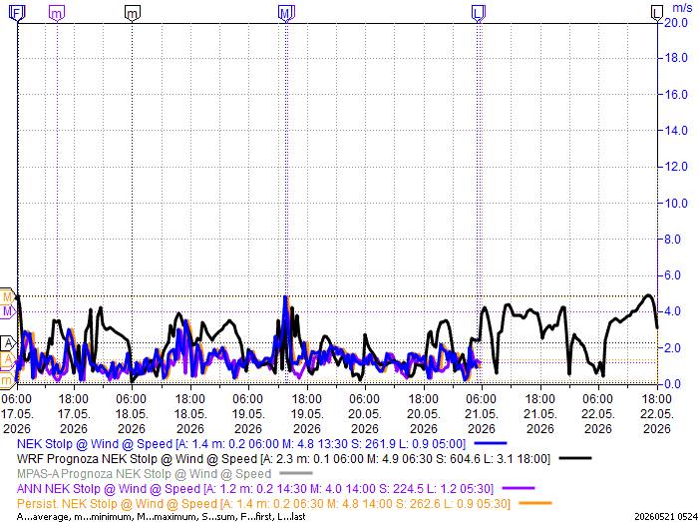Click the 06:00 20.05.2026 x-axis label
698x522 pixels.
365,414
